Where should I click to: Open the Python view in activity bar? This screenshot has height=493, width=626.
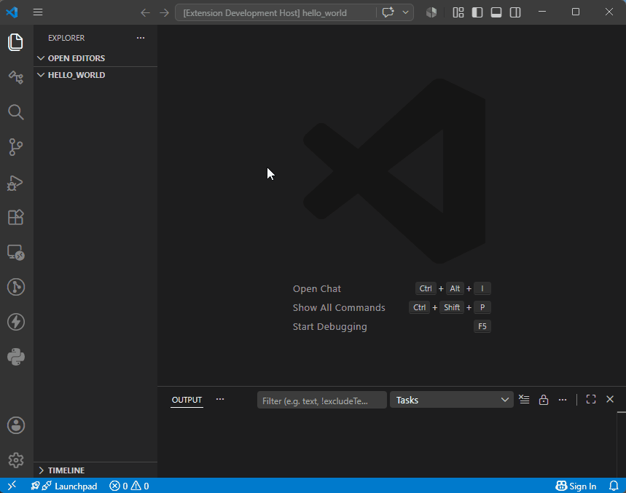(x=15, y=357)
